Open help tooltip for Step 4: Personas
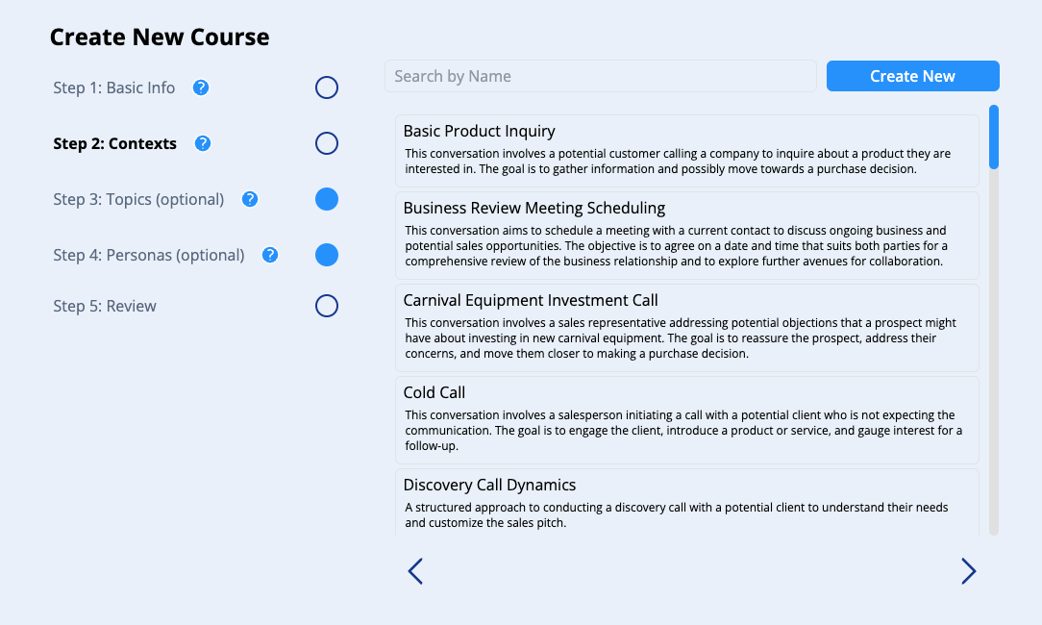The height and width of the screenshot is (625, 1042). point(270,255)
